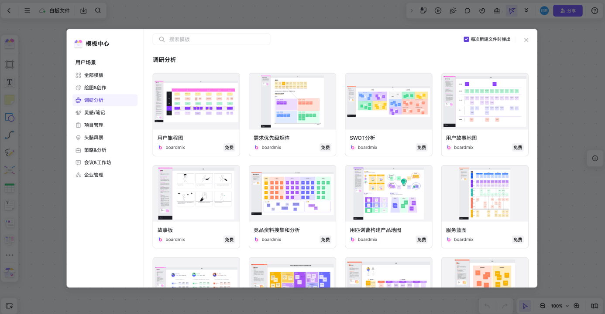The image size is (605, 314).
Task: Uncheck 每次新建文件时弹出 checkbox
Action: (466, 39)
